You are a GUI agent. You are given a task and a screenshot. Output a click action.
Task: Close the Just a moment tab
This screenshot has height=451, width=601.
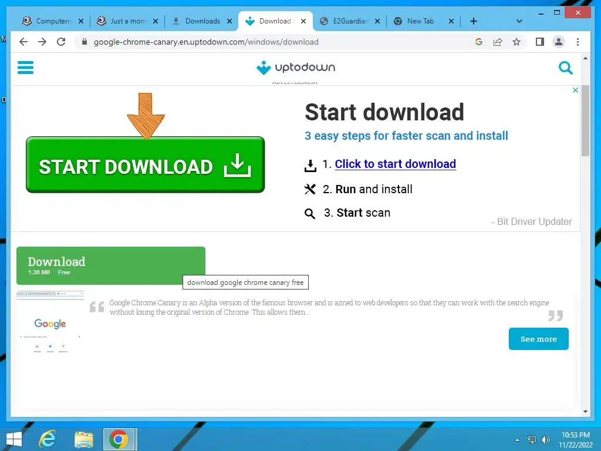point(155,21)
